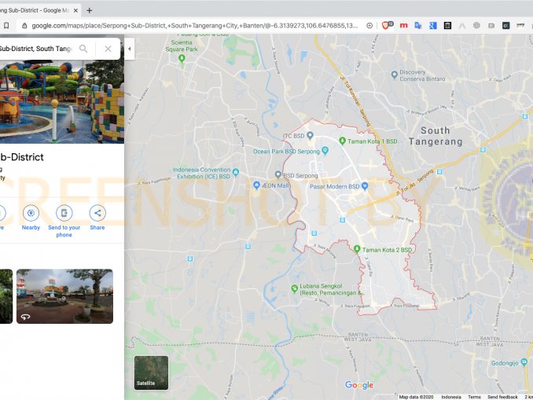Click the grey globe extension icon
This screenshot has height=400, width=533.
(476, 25)
